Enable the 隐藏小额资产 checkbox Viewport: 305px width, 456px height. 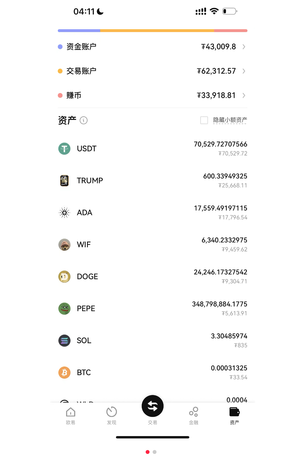204,120
